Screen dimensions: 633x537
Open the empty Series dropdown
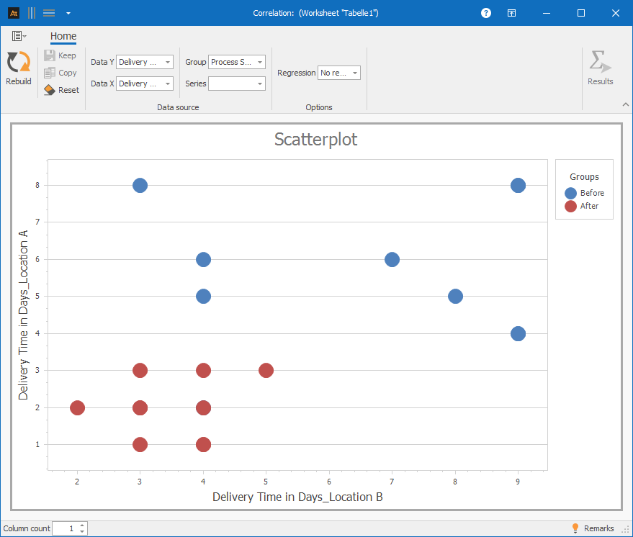pyautogui.click(x=259, y=84)
